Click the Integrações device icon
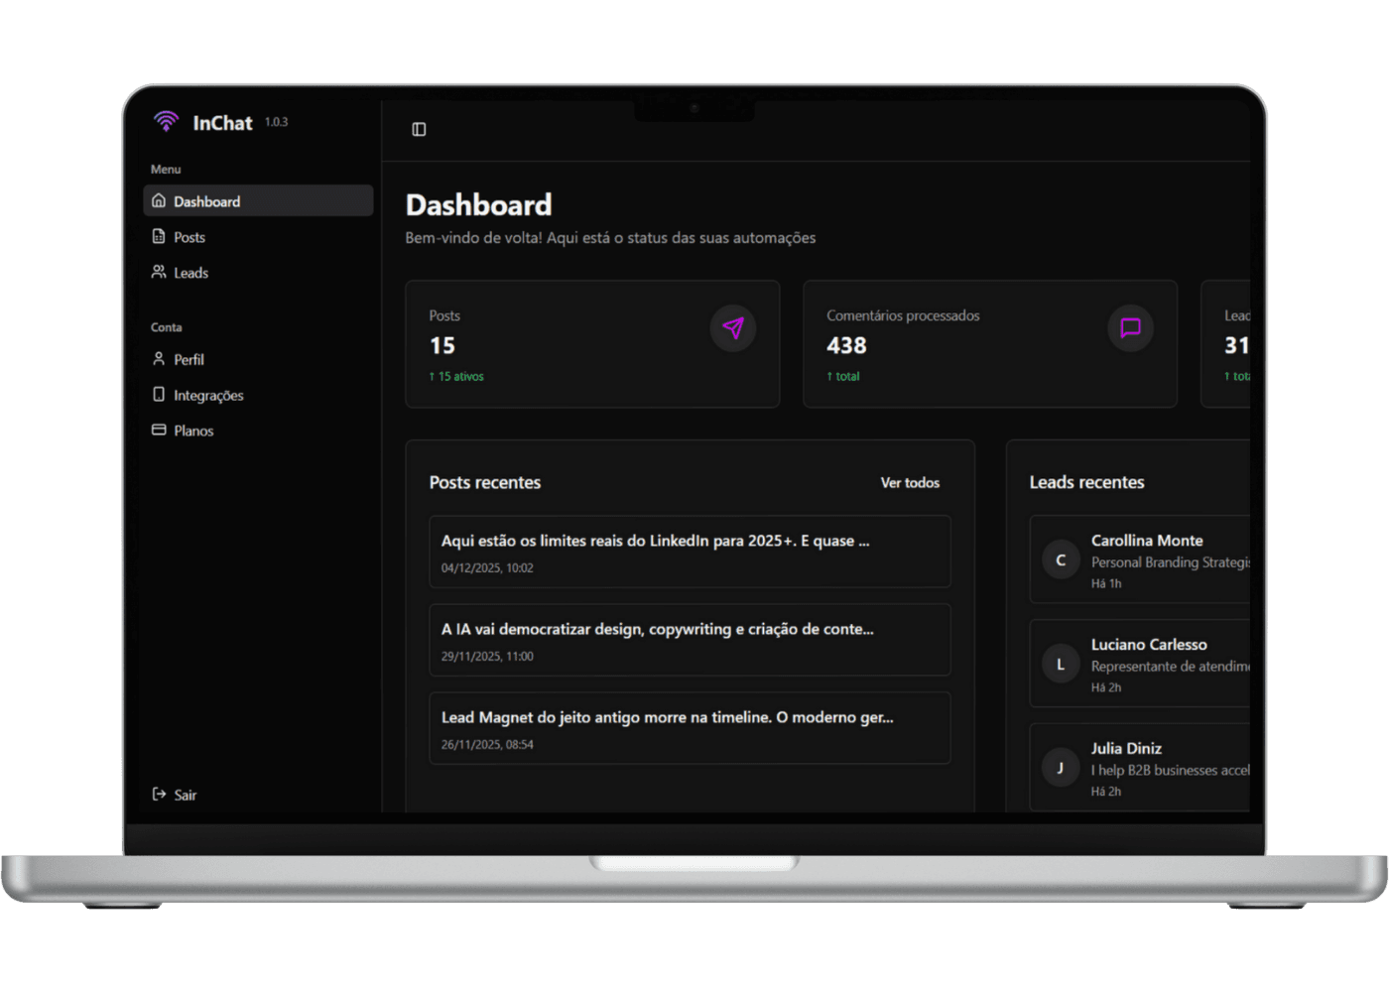1389x992 pixels. 159,395
